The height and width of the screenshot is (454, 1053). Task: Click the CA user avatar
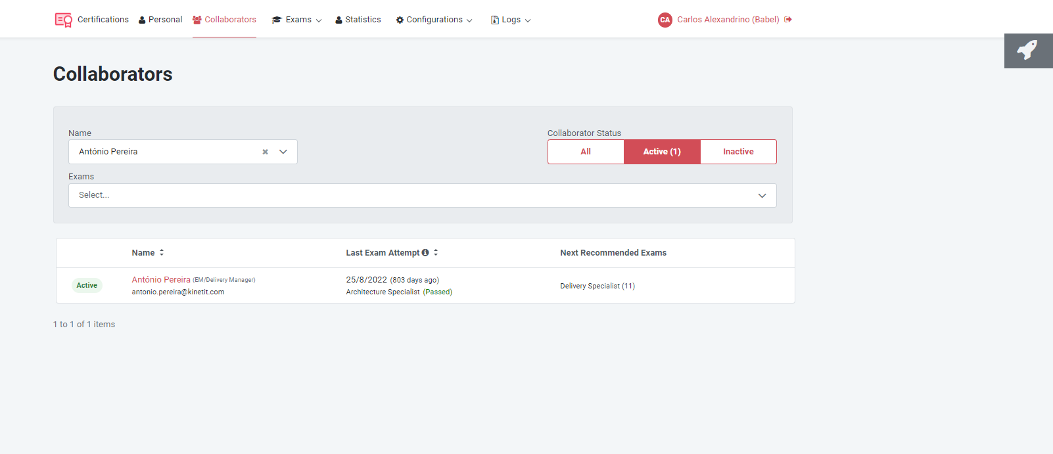click(x=665, y=20)
